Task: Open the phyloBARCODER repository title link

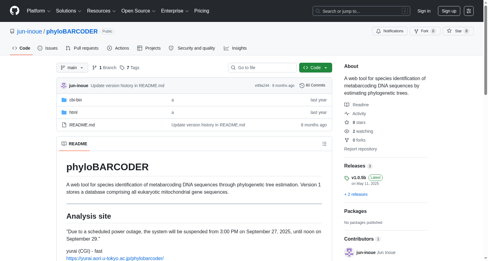Action: (72, 31)
